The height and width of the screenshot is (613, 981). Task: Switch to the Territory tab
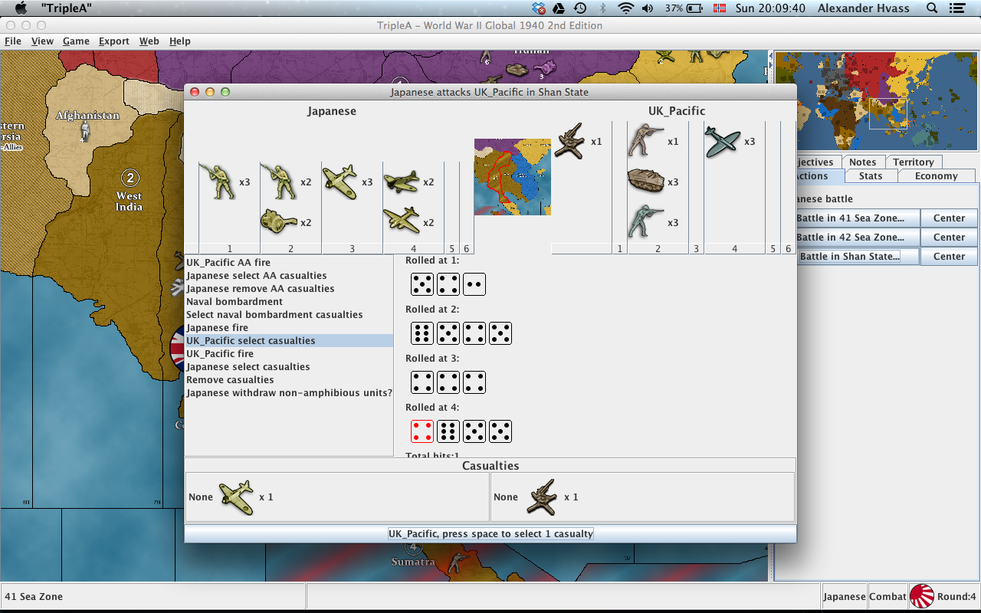point(913,162)
